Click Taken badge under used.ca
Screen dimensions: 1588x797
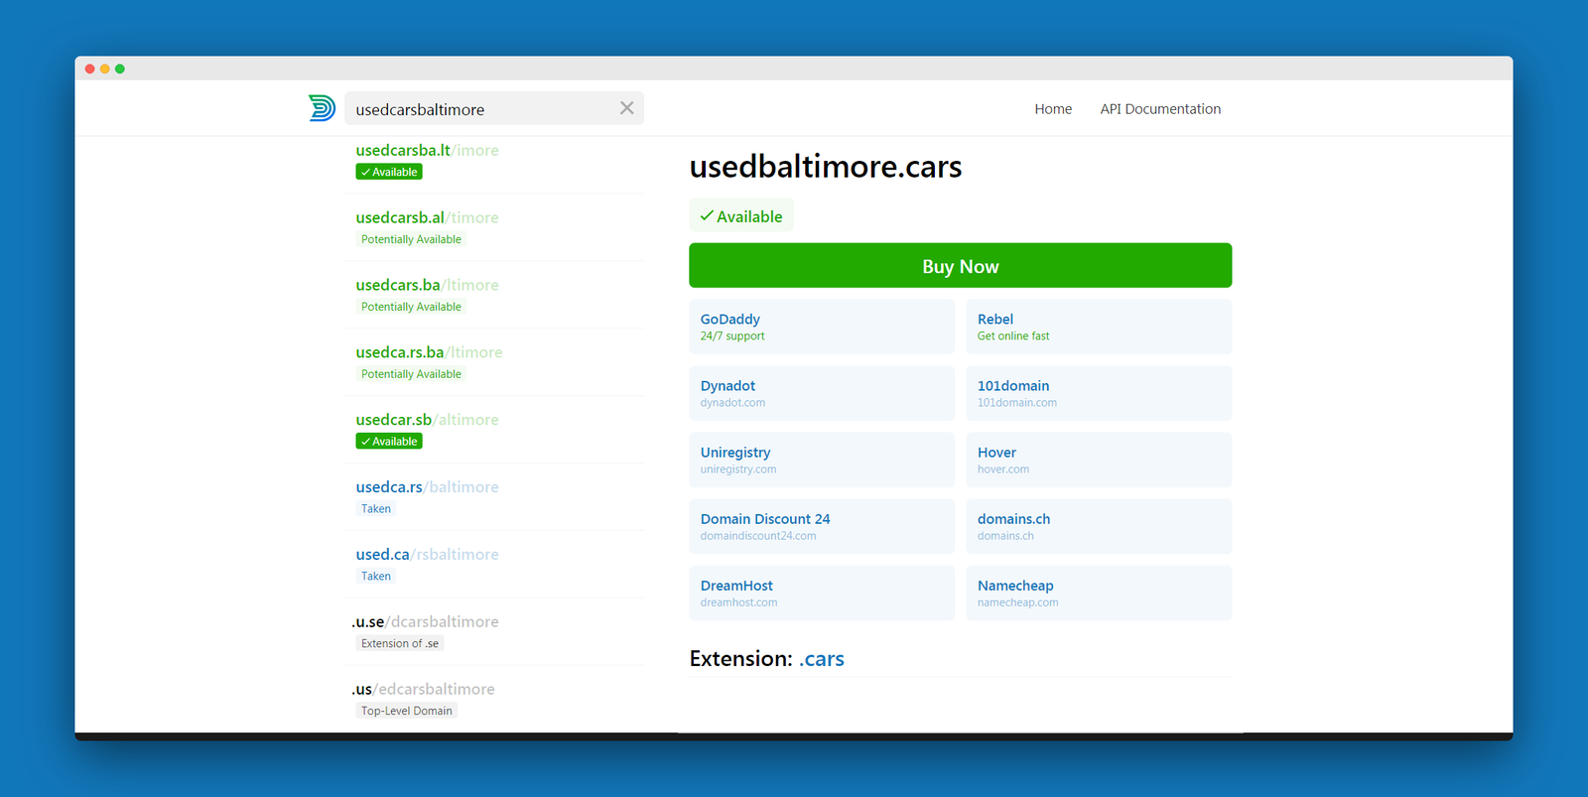pos(375,577)
